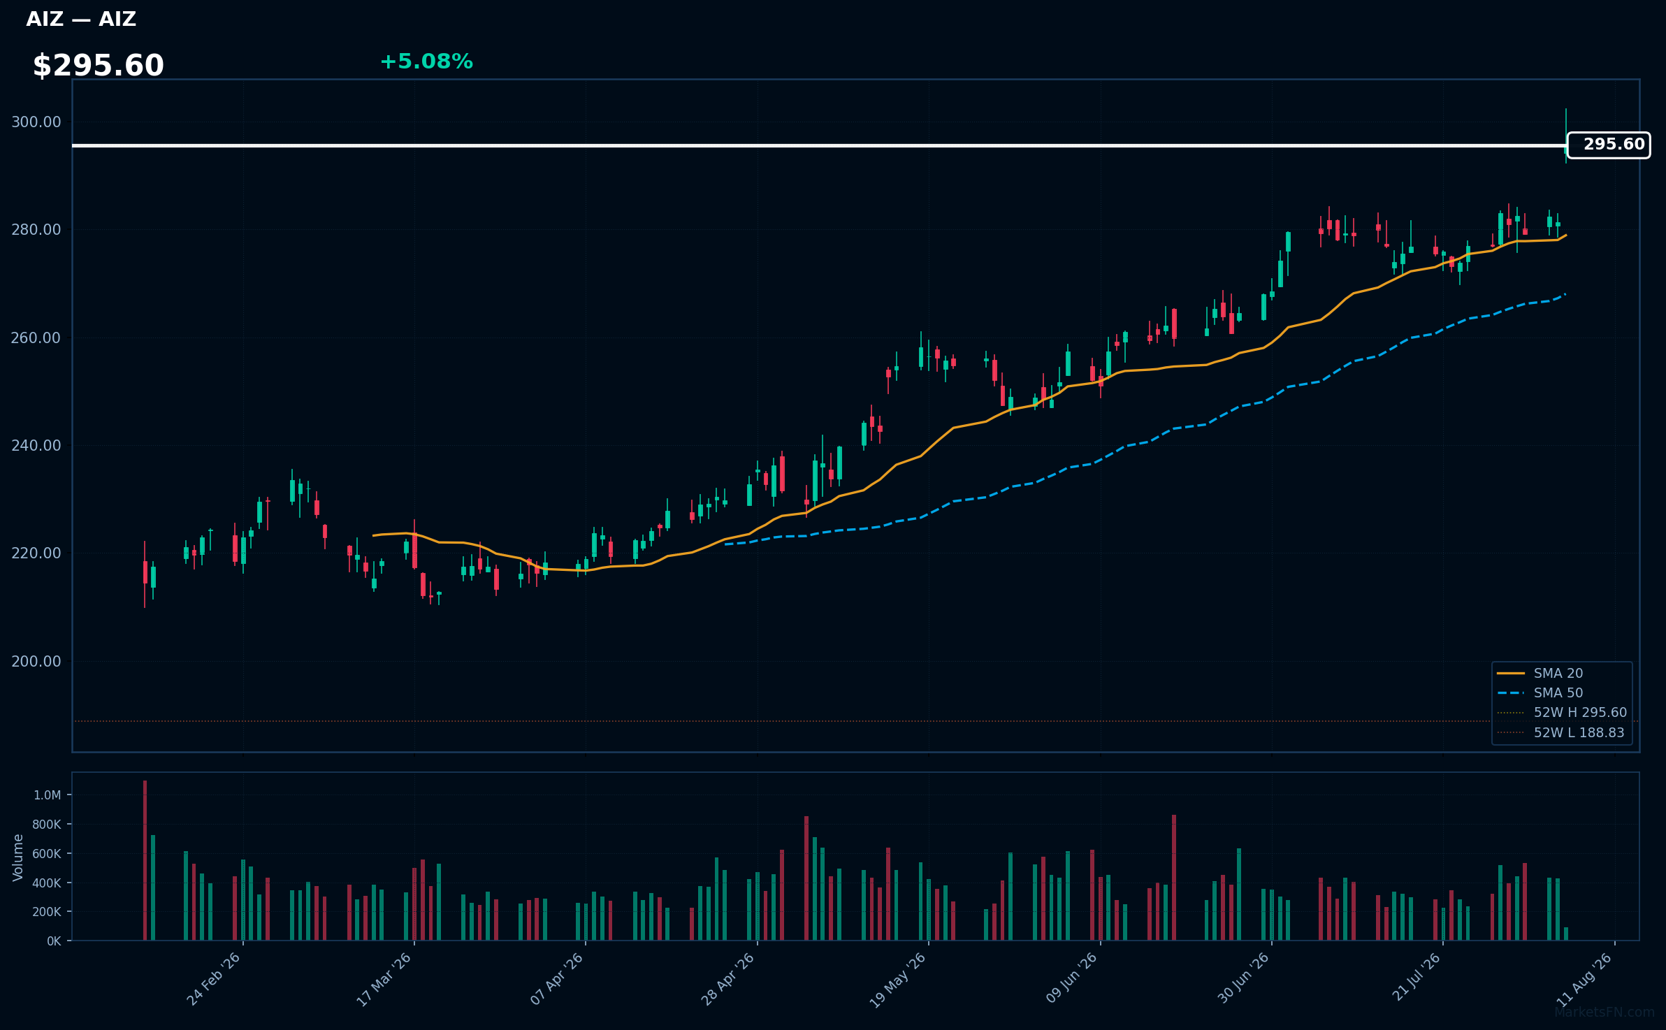1666x1030 pixels.
Task: Click the $295.60 current price heading
Action: pos(99,66)
